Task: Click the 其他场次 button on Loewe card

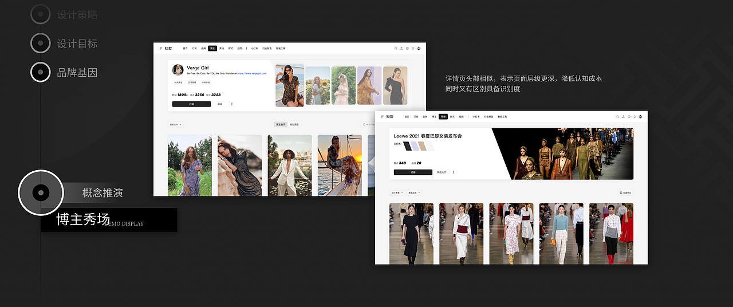Action: tap(442, 172)
